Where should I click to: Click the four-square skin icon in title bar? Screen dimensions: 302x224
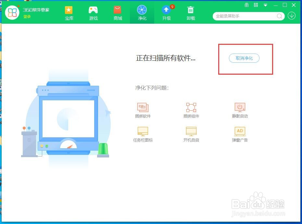(x=256, y=5)
